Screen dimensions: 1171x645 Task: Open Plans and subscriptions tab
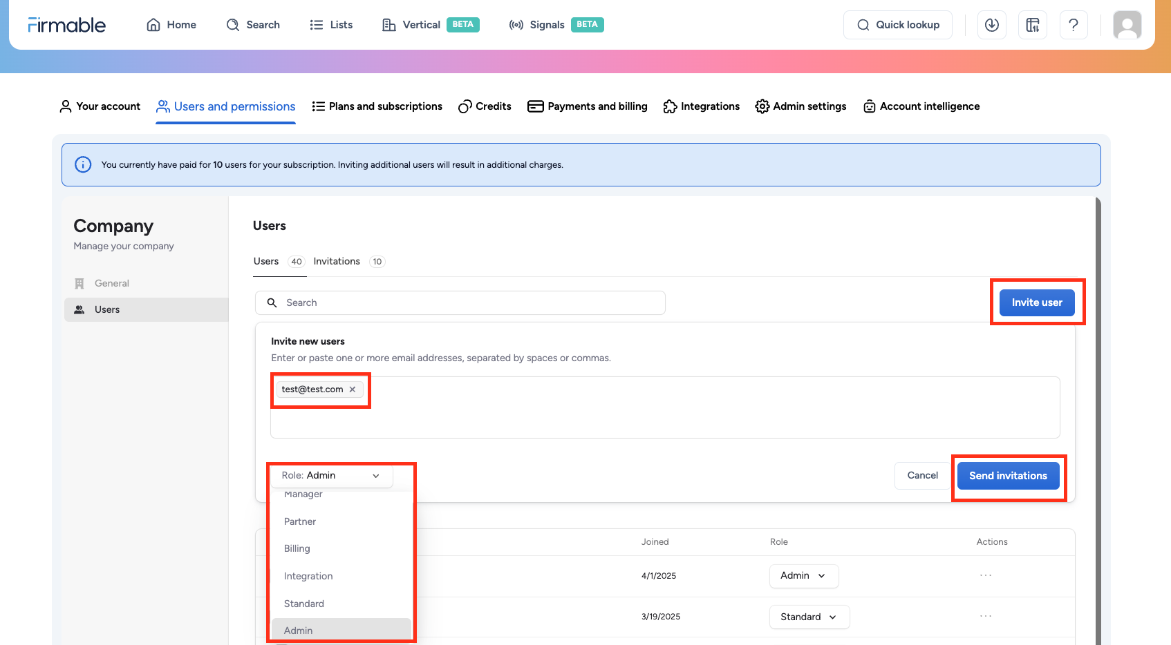coord(377,106)
